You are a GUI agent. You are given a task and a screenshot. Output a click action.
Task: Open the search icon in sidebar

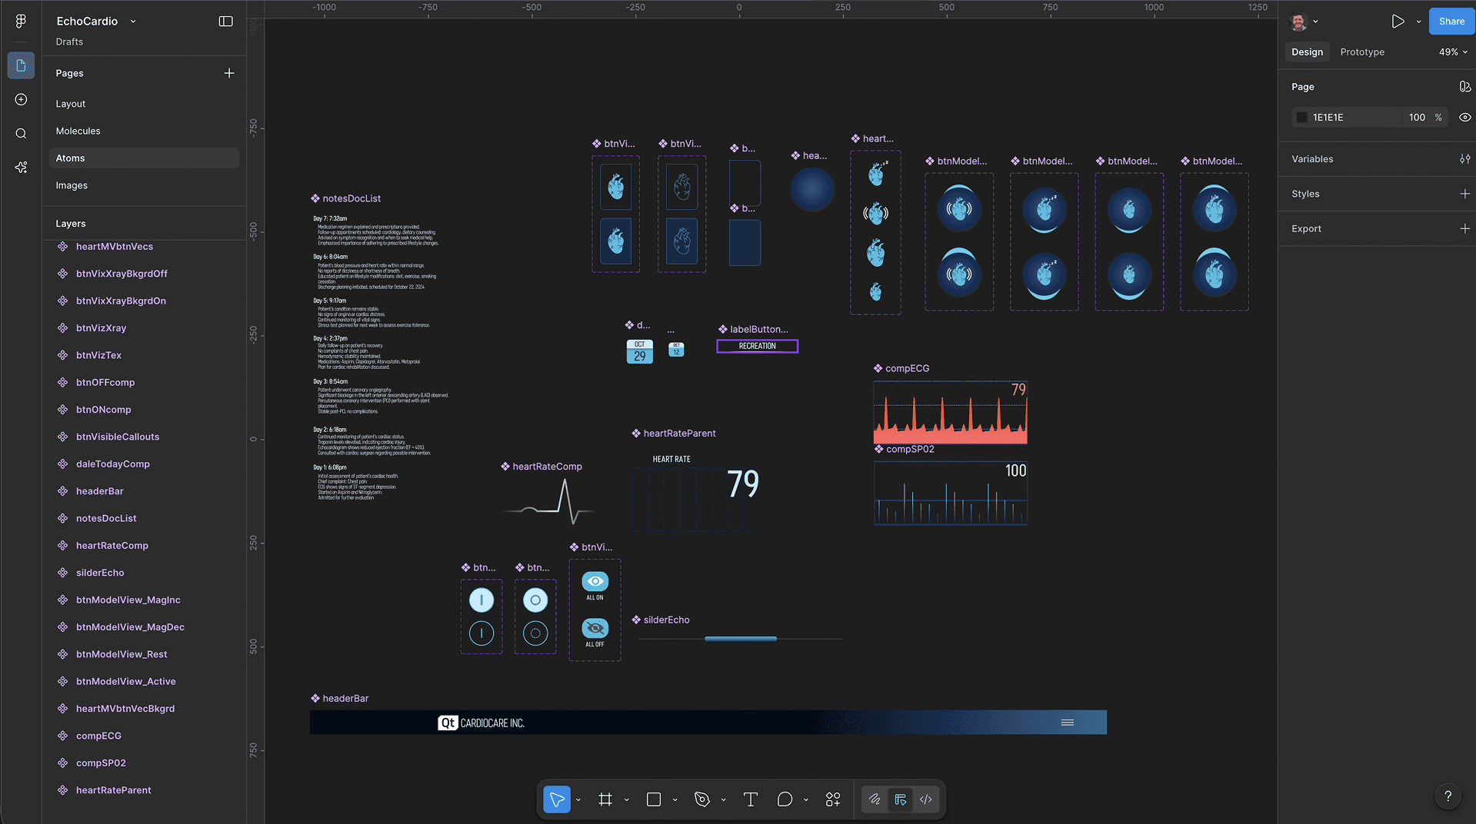(x=21, y=134)
